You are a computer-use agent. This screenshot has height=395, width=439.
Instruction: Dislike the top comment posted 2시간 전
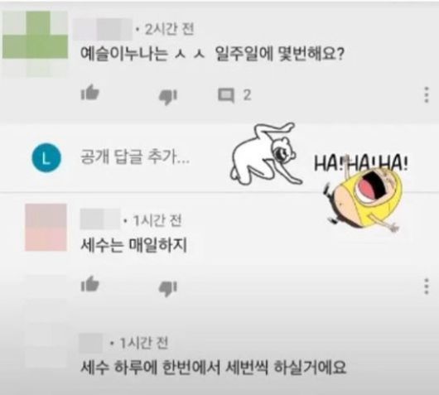click(x=168, y=97)
